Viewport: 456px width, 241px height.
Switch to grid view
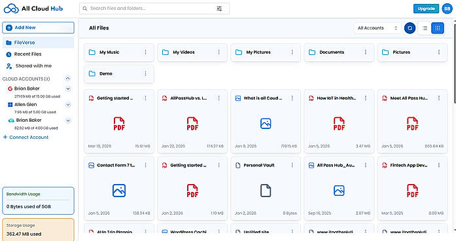pos(438,28)
